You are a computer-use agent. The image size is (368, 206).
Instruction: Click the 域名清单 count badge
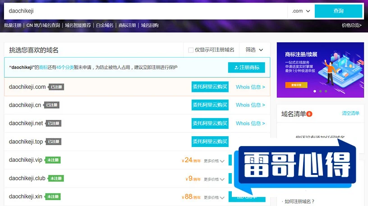tap(309, 114)
